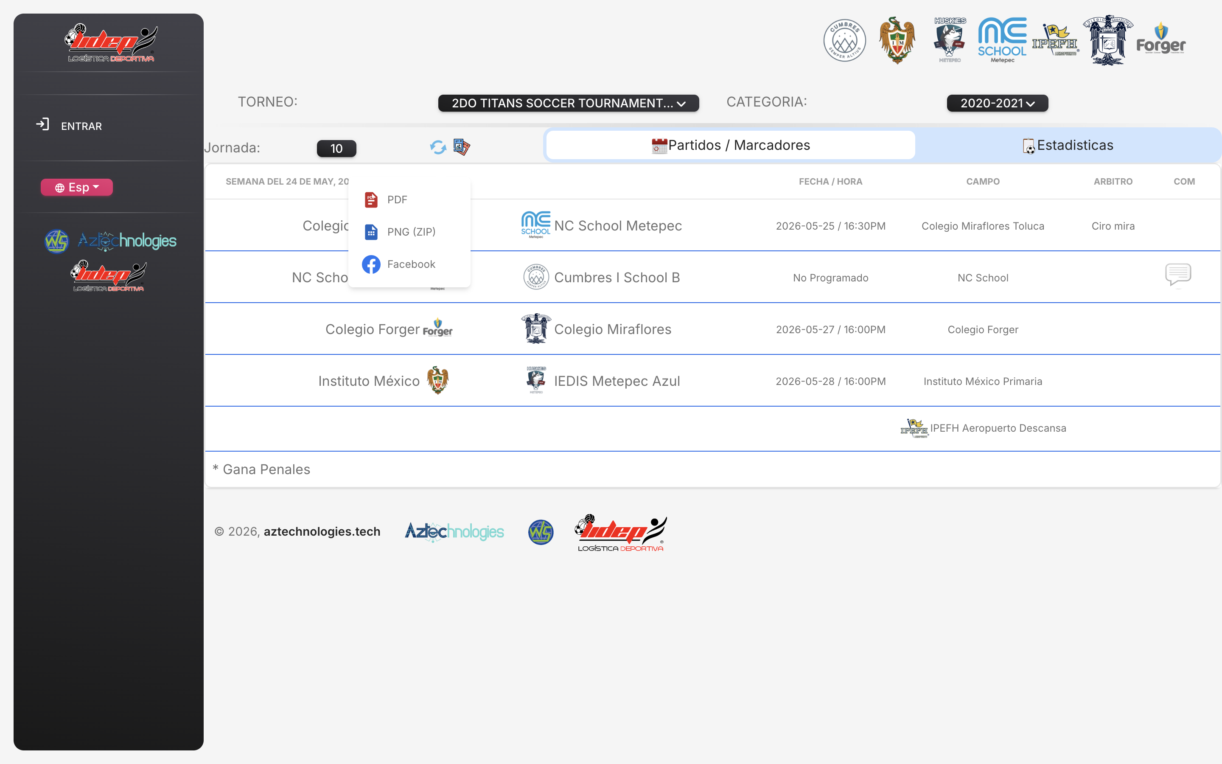This screenshot has width=1222, height=764.
Task: Click ENTRAR login link in sidebar
Action: 81,126
